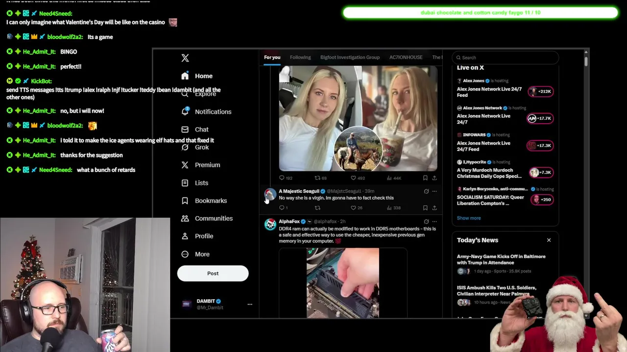Screen dimensions: 627x352
Task: Share the Majestic Seagull post
Action: coord(434,208)
